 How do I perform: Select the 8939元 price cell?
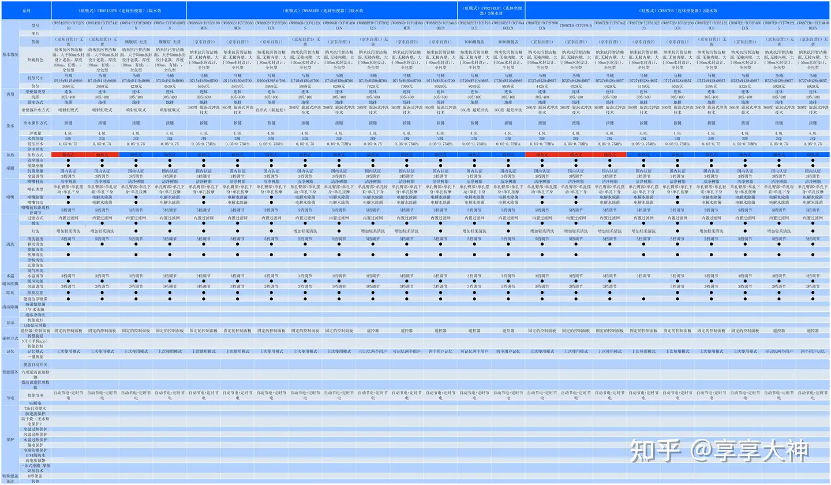point(508,86)
